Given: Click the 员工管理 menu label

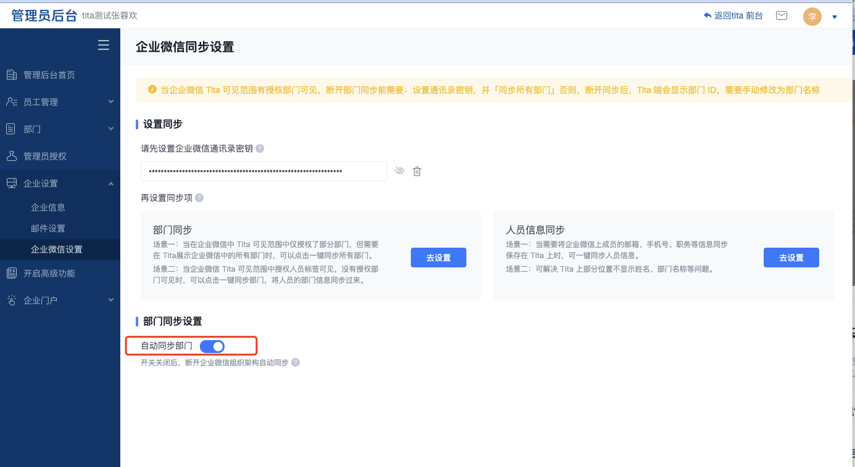Looking at the screenshot, I should tap(41, 102).
